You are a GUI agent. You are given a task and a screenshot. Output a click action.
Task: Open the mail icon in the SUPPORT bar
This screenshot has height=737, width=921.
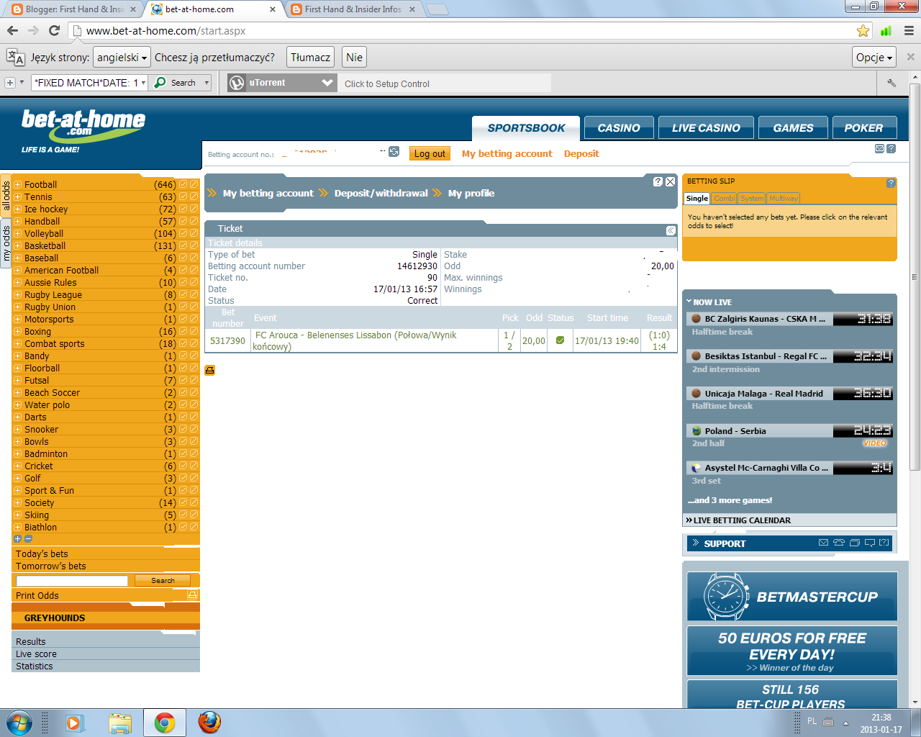pyautogui.click(x=823, y=543)
